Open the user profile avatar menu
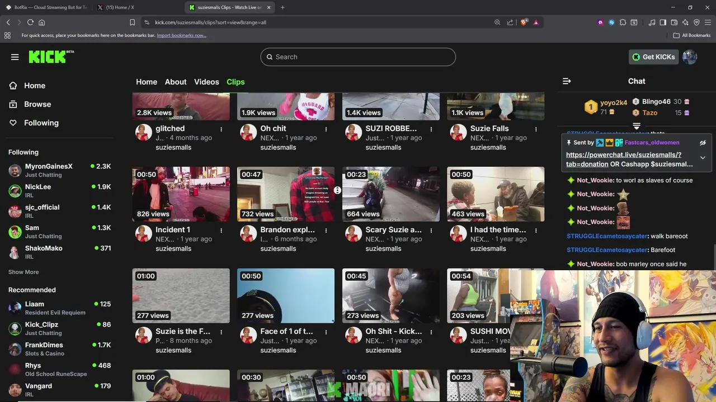This screenshot has height=402, width=716. pos(690,57)
